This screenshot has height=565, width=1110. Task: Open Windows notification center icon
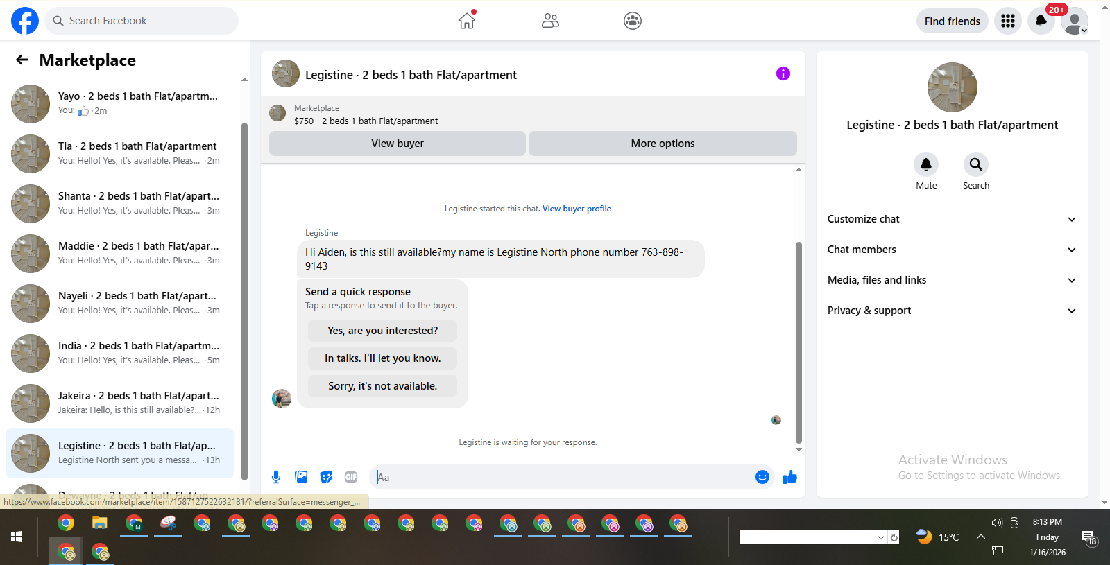pos(1089,537)
